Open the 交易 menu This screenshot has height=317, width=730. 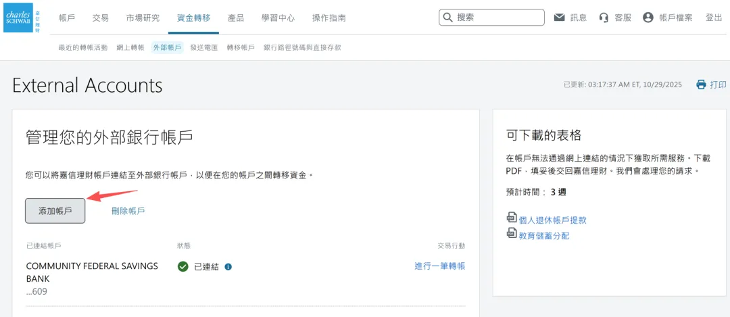[x=101, y=18]
